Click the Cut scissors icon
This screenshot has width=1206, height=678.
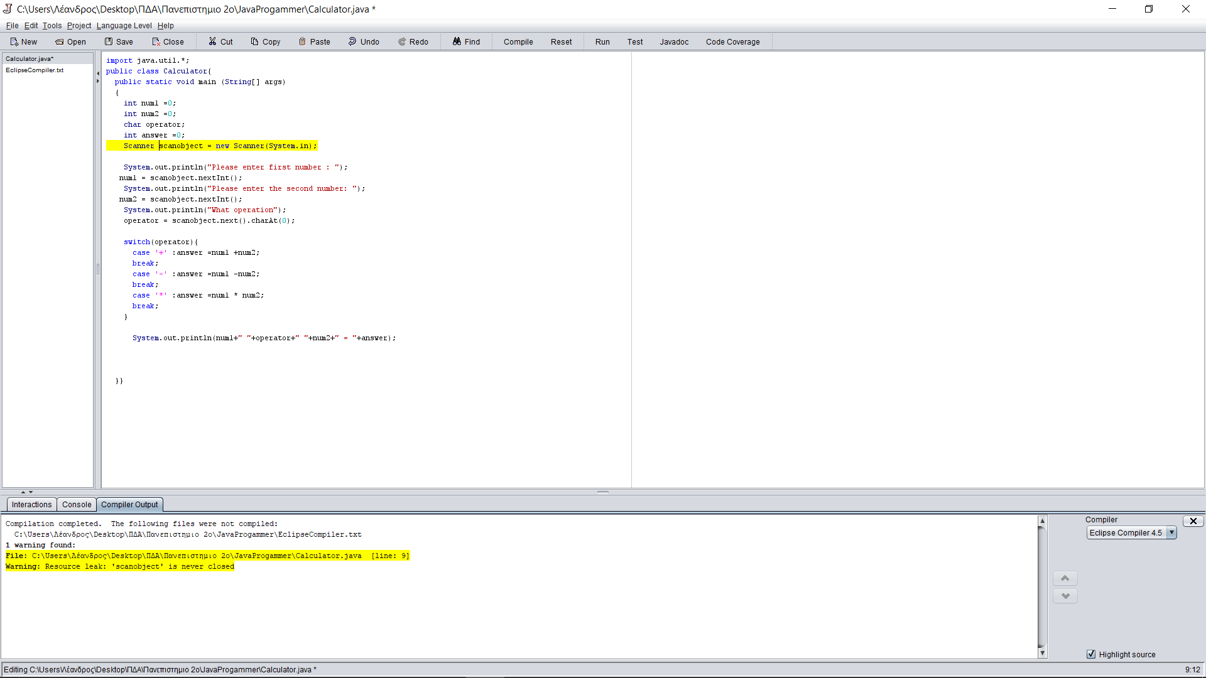click(213, 42)
